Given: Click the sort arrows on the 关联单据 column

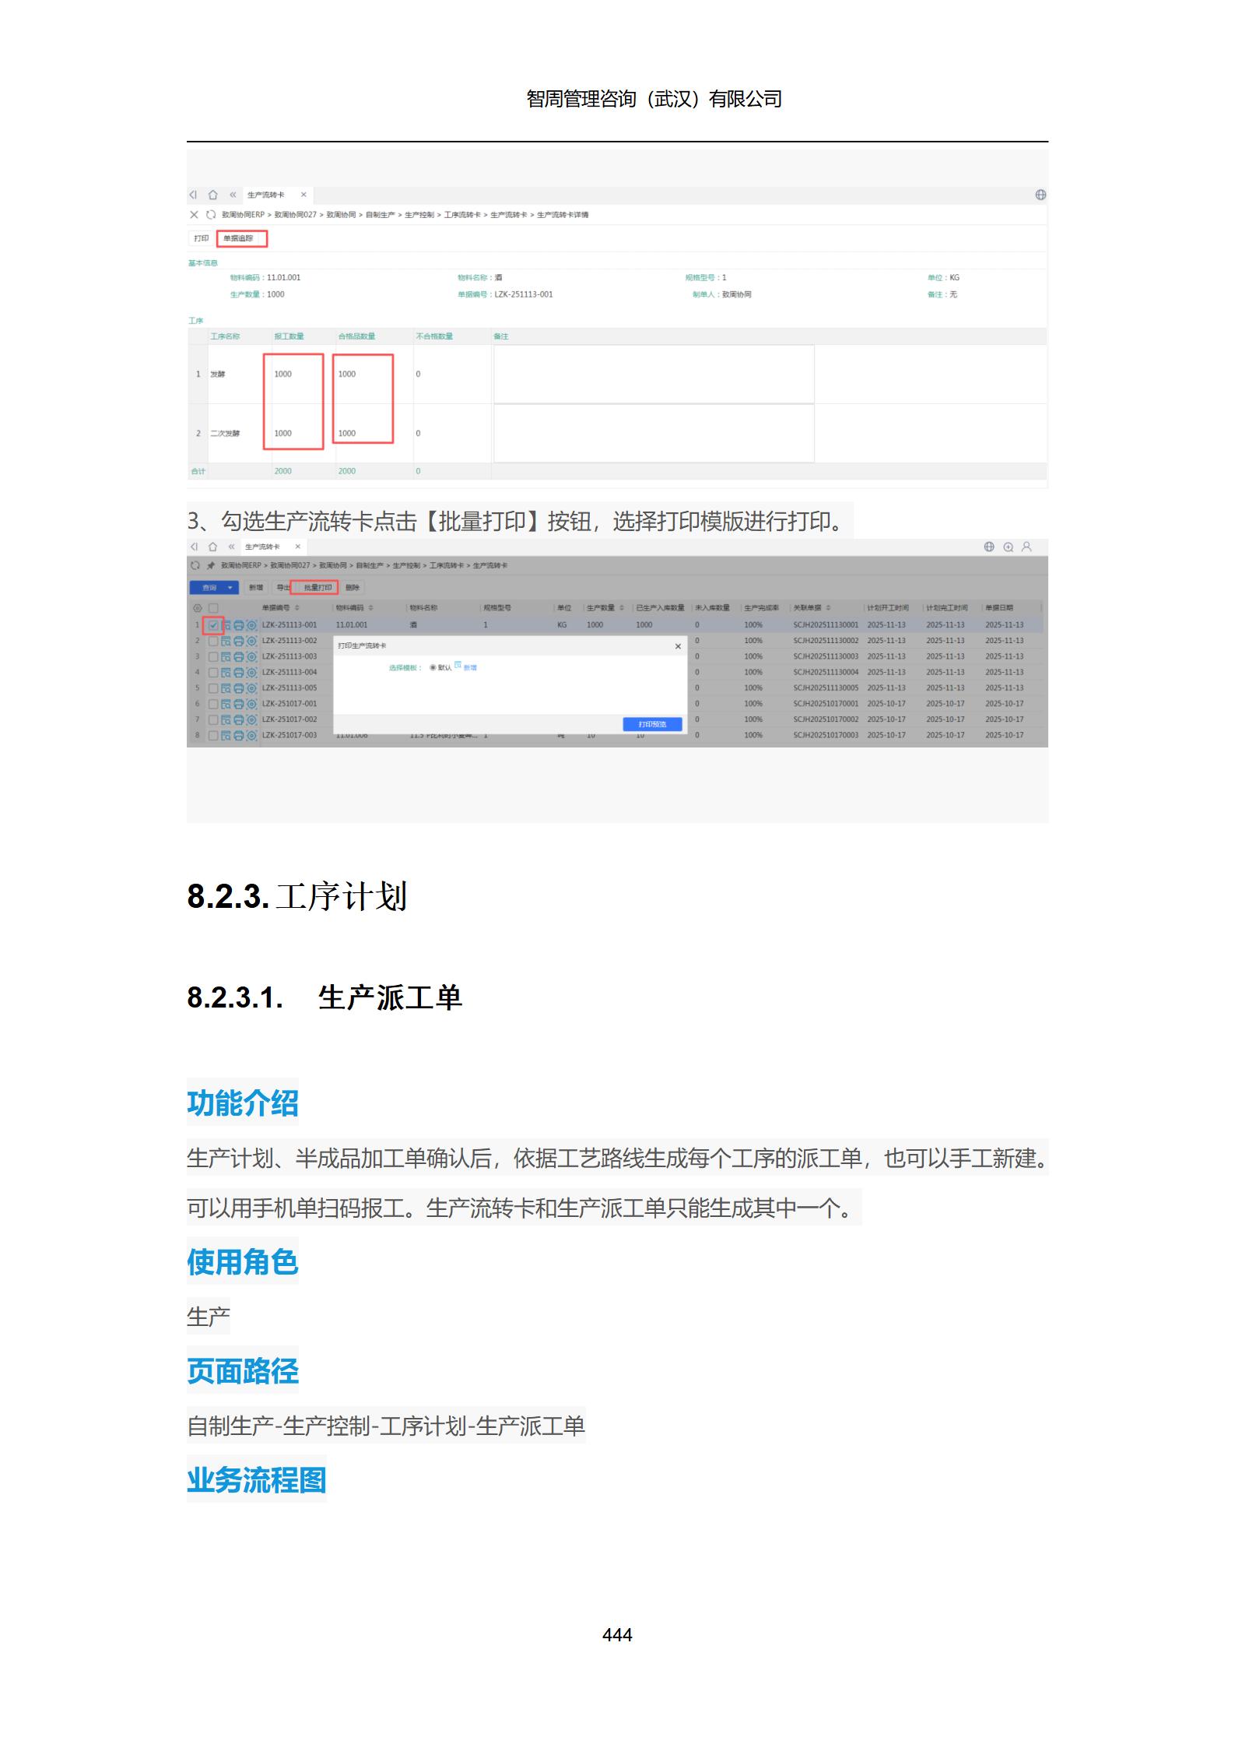Looking at the screenshot, I should tap(828, 608).
